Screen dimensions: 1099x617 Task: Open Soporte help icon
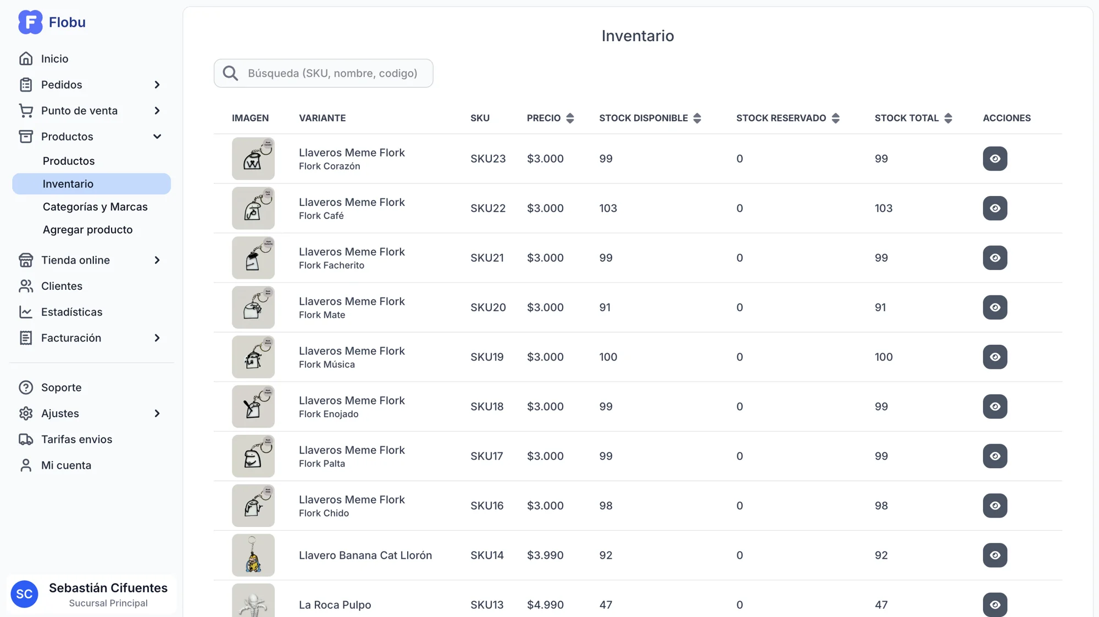tap(26, 388)
